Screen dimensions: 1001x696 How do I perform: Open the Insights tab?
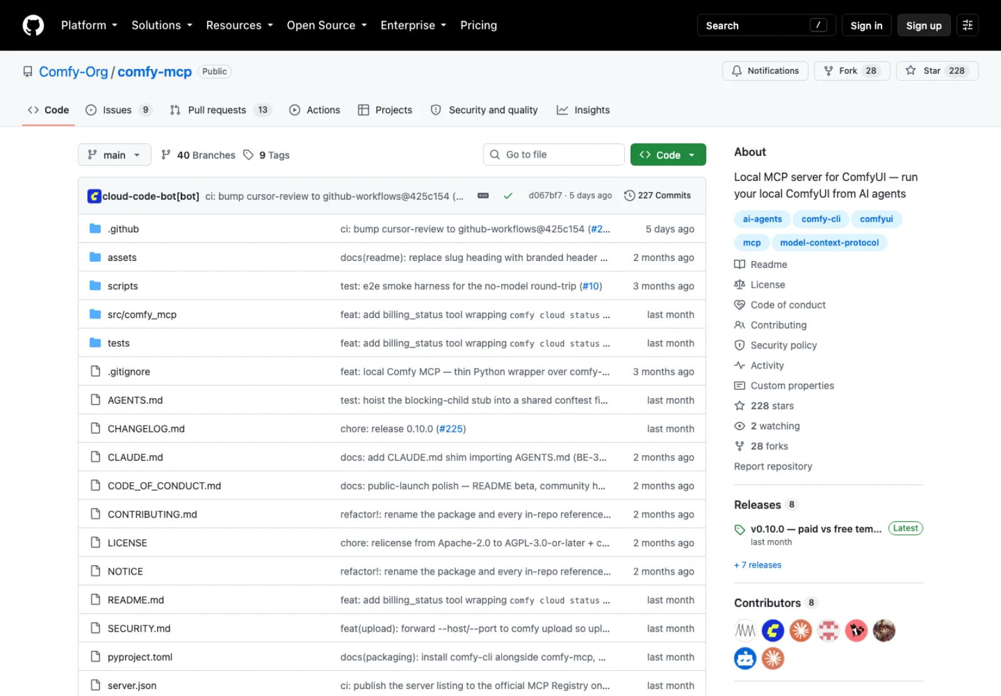point(583,110)
